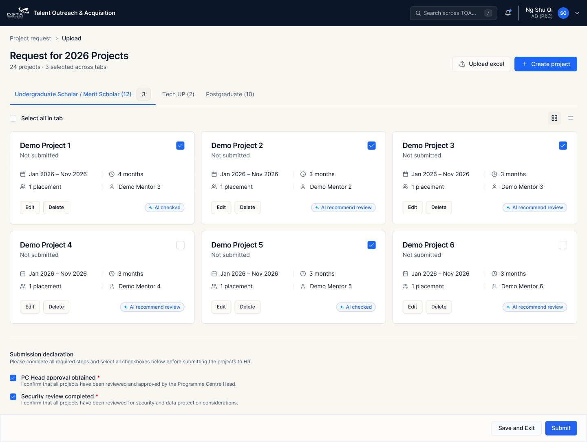Click the Upload breadcrumb
Screen dimensions: 587x442
(x=72, y=38)
